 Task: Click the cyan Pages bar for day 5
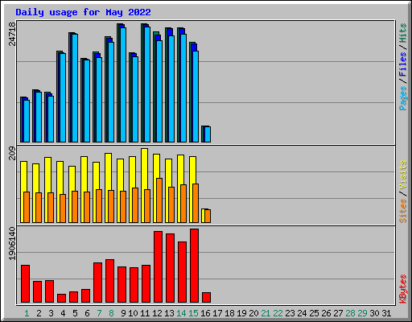[75, 88]
